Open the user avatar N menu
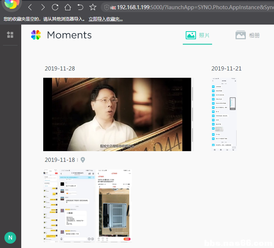This screenshot has height=248, width=274. pyautogui.click(x=10, y=237)
